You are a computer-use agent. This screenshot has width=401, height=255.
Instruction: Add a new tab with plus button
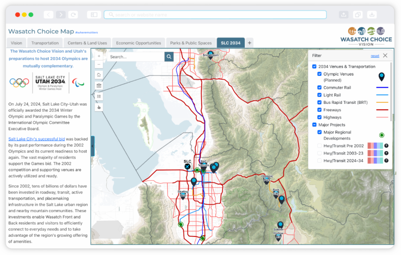point(250,43)
